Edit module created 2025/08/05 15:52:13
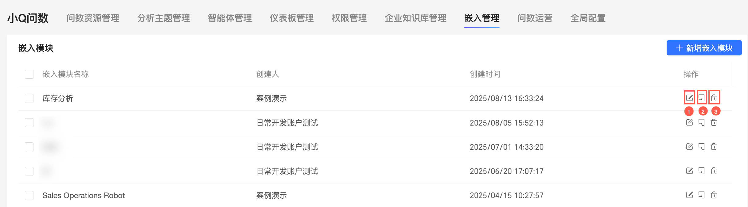Image resolution: width=748 pixels, height=207 pixels. coord(689,122)
